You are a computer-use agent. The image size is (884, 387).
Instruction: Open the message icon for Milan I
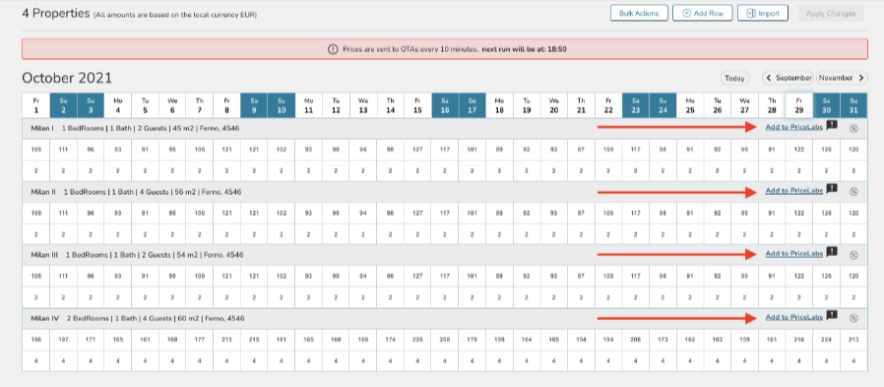pos(832,125)
